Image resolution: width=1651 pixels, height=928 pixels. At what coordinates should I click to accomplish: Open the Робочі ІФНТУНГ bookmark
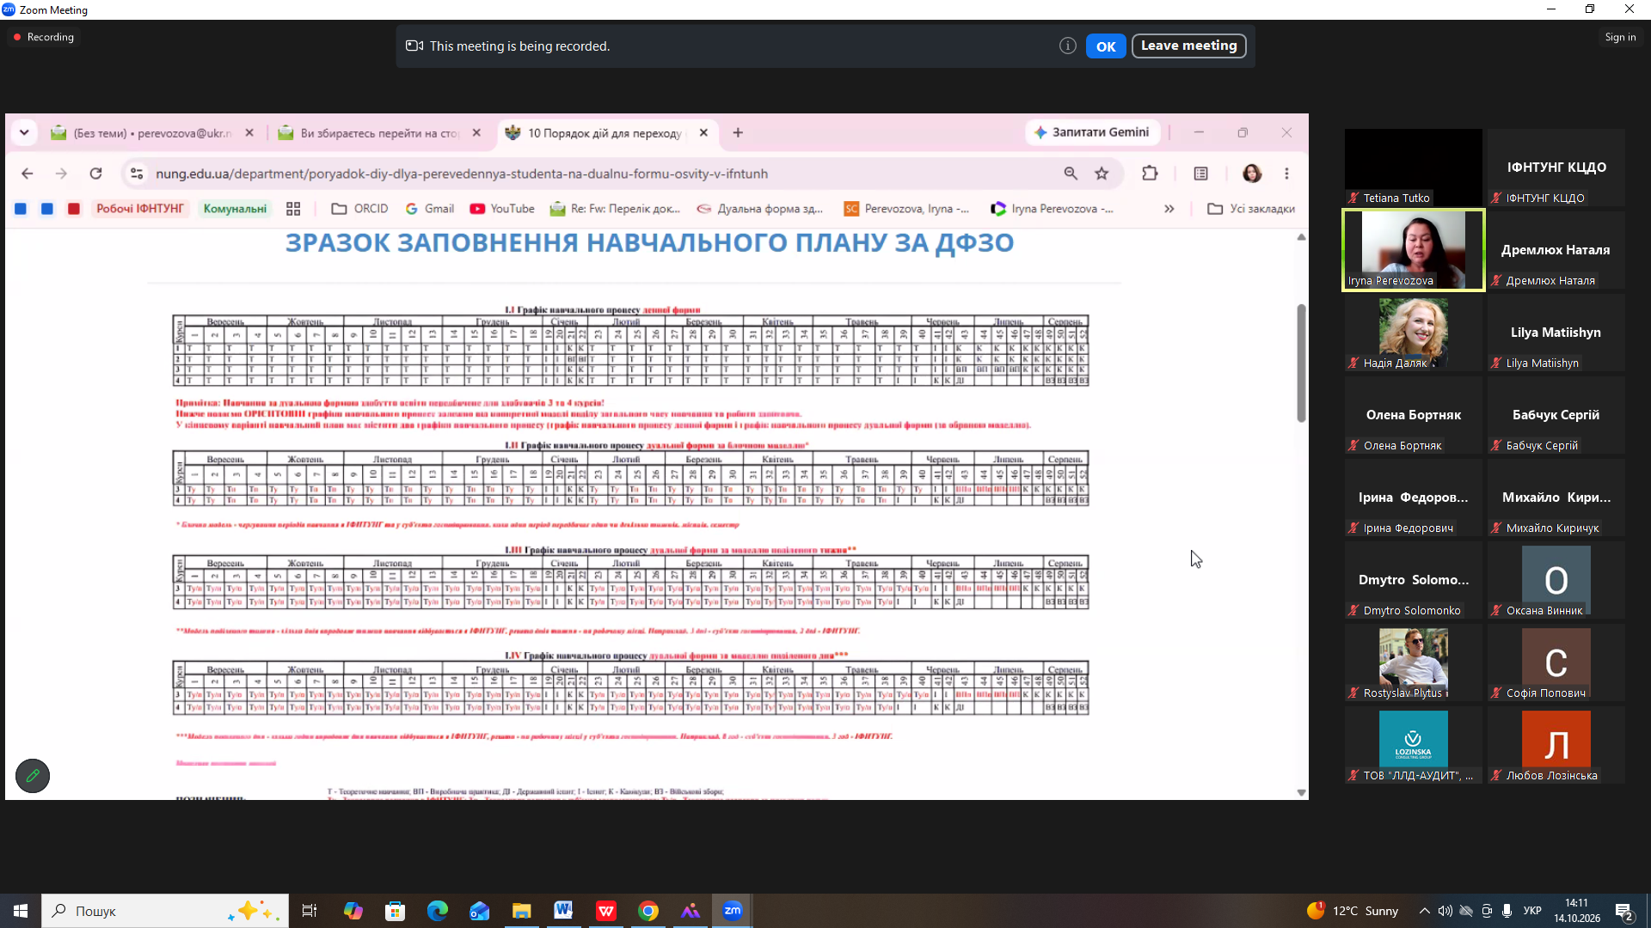pos(140,209)
